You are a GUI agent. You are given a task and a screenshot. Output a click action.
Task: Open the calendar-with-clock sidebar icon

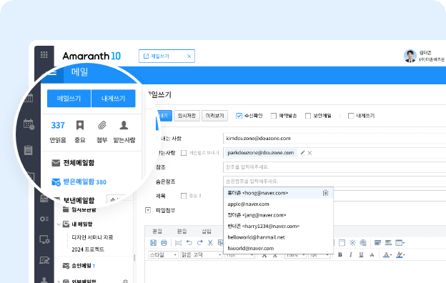coord(29,124)
